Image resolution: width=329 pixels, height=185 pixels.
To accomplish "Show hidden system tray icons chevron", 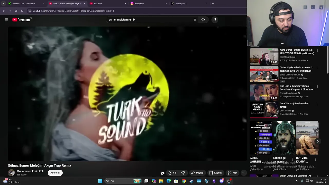I will point(296,181).
